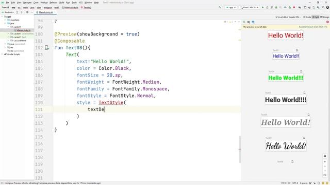Expand the manifests folder in project tree
The height and width of the screenshot is (185, 330).
[x=5, y=20]
